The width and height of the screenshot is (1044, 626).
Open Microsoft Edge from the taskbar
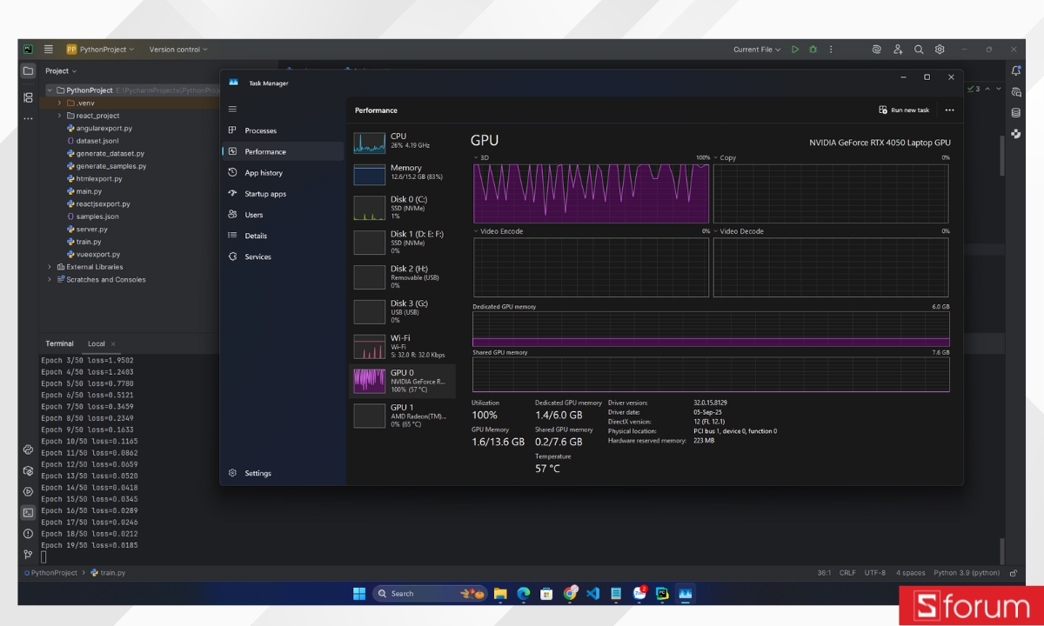pyautogui.click(x=523, y=594)
